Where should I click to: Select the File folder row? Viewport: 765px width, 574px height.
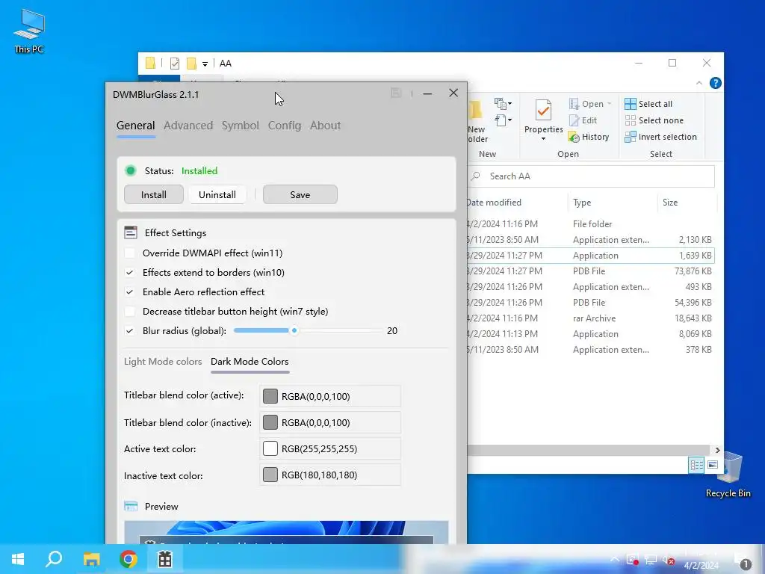tap(592, 224)
